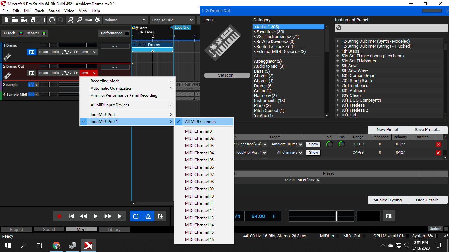Disarm the Drums Out track
Screen dimensions: 449x252
click(85, 73)
